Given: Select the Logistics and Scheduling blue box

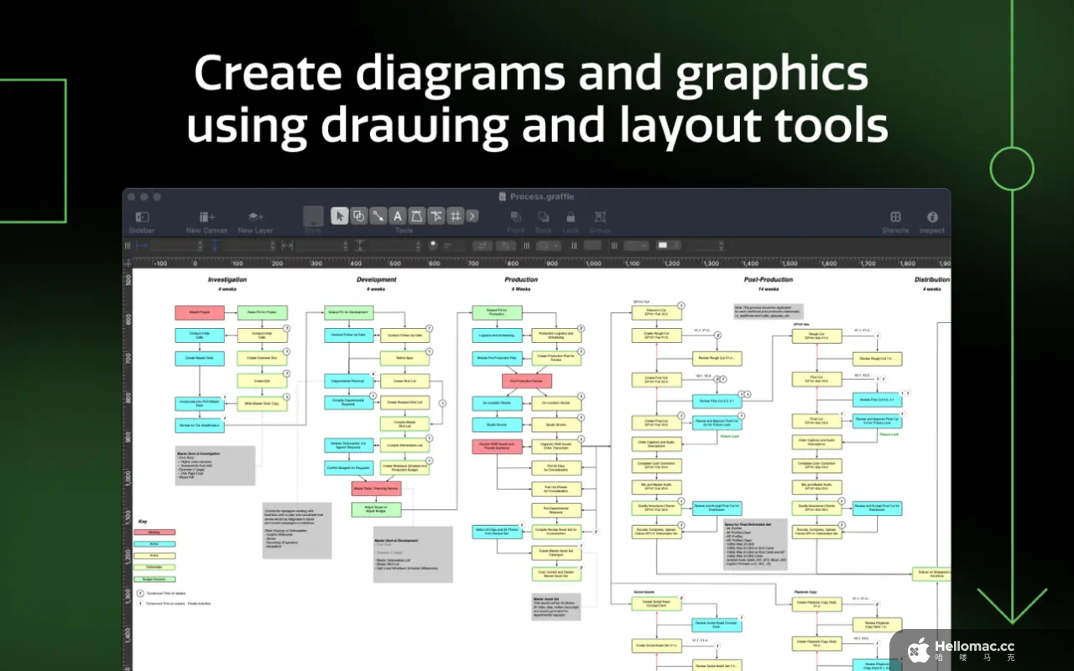Looking at the screenshot, I should (497, 335).
